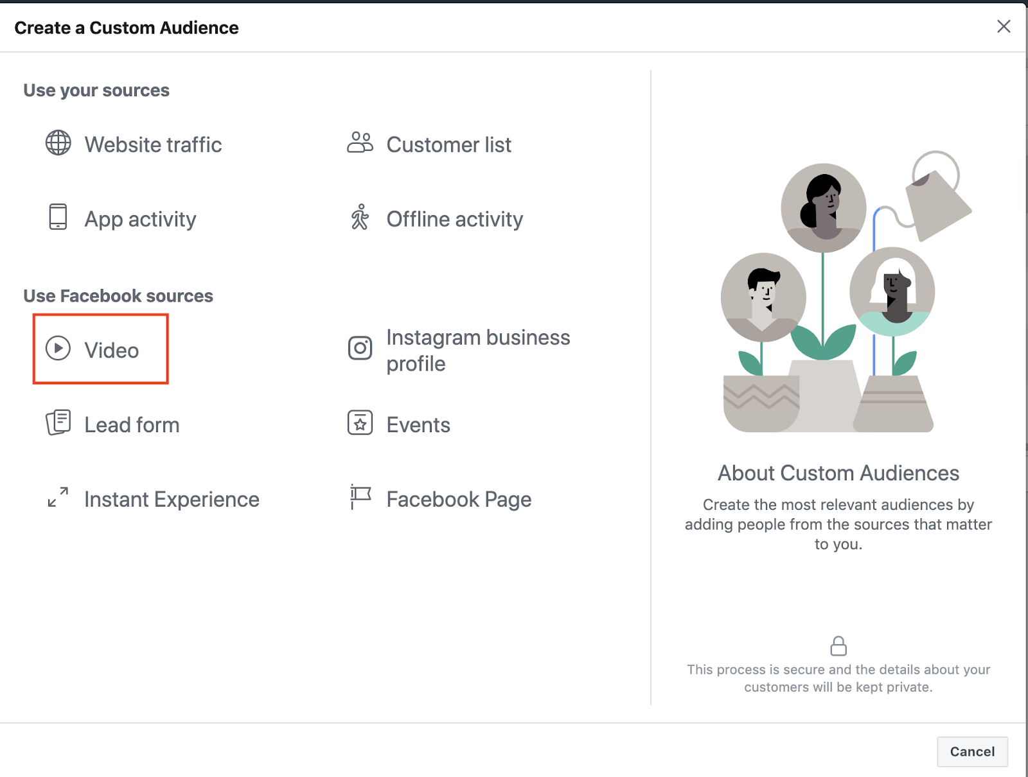Pick the Lead form source
The height and width of the screenshot is (777, 1028).
(132, 425)
